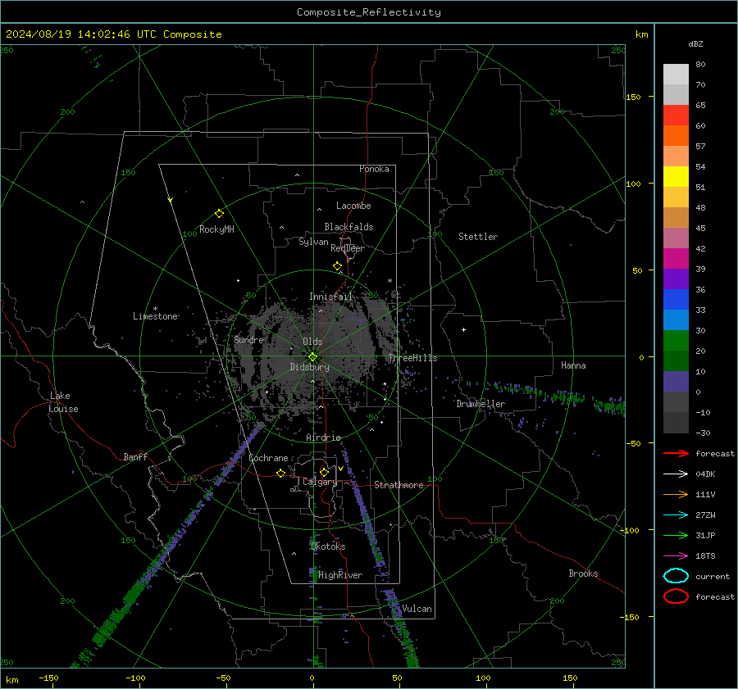Click the Composite_Reflectivity title

369,12
